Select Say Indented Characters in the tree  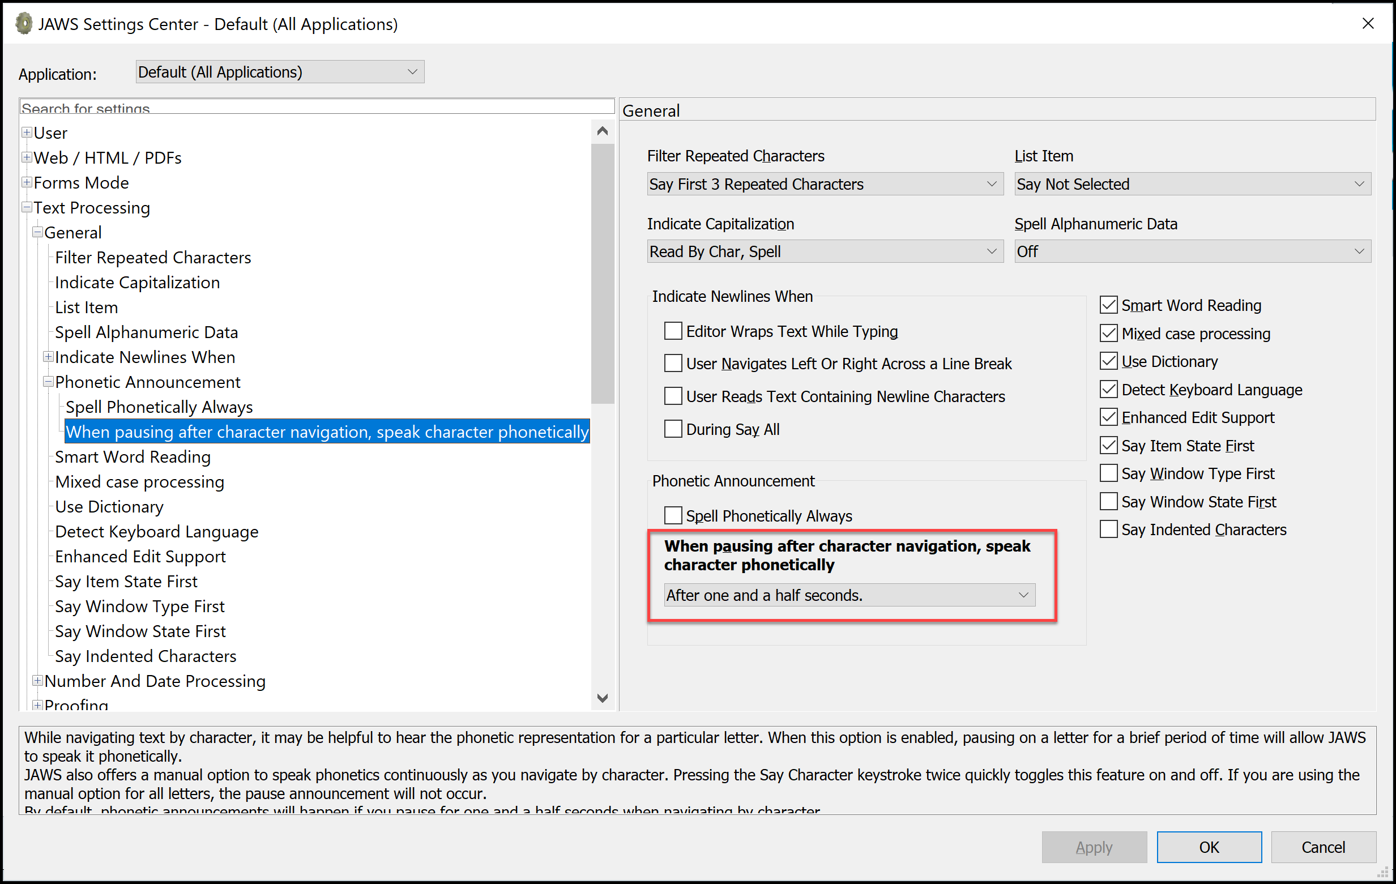146,656
